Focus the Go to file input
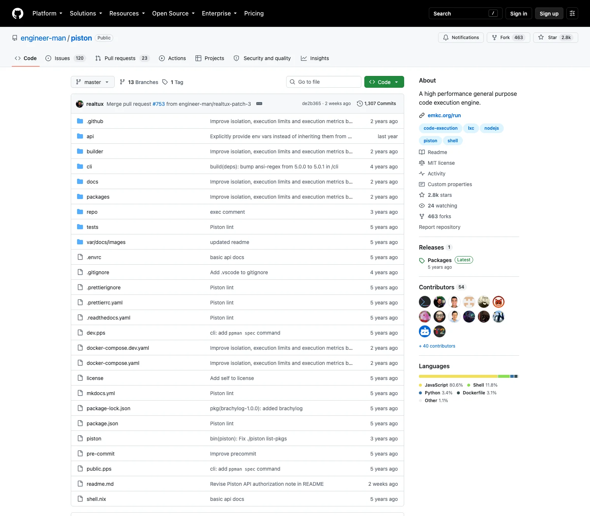 pyautogui.click(x=323, y=82)
